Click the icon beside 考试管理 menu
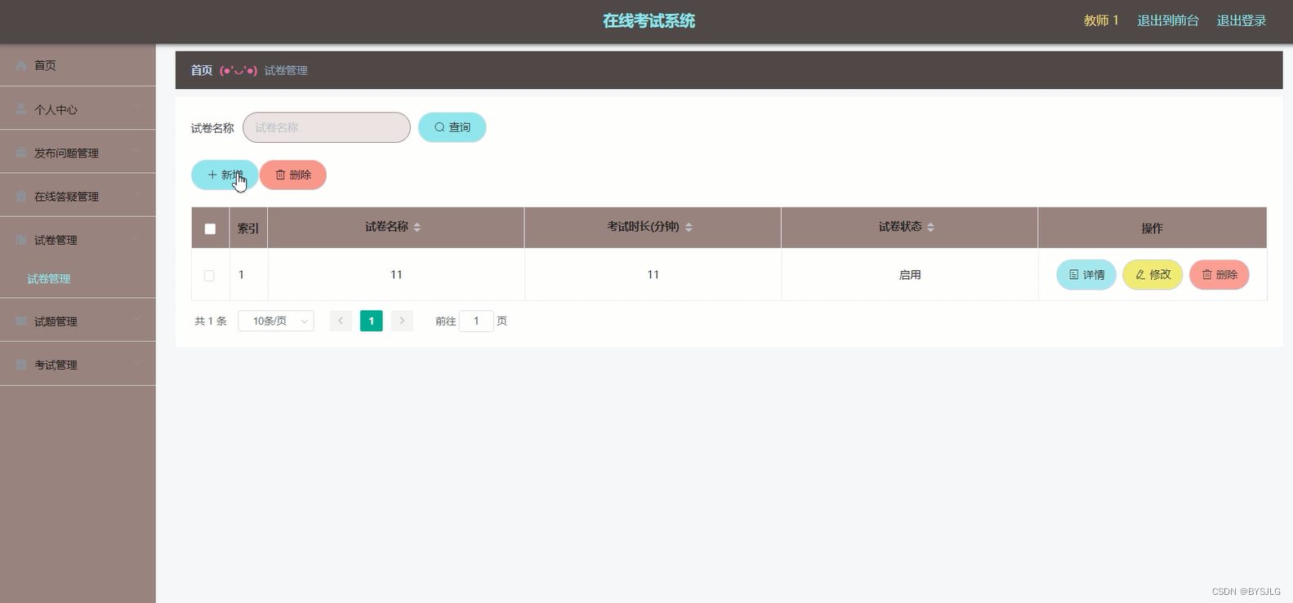Viewport: 1293px width, 603px height. pyautogui.click(x=21, y=365)
